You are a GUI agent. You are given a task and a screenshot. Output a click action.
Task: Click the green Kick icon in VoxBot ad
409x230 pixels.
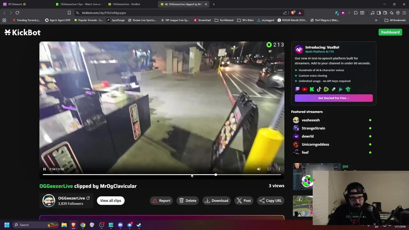click(x=312, y=89)
